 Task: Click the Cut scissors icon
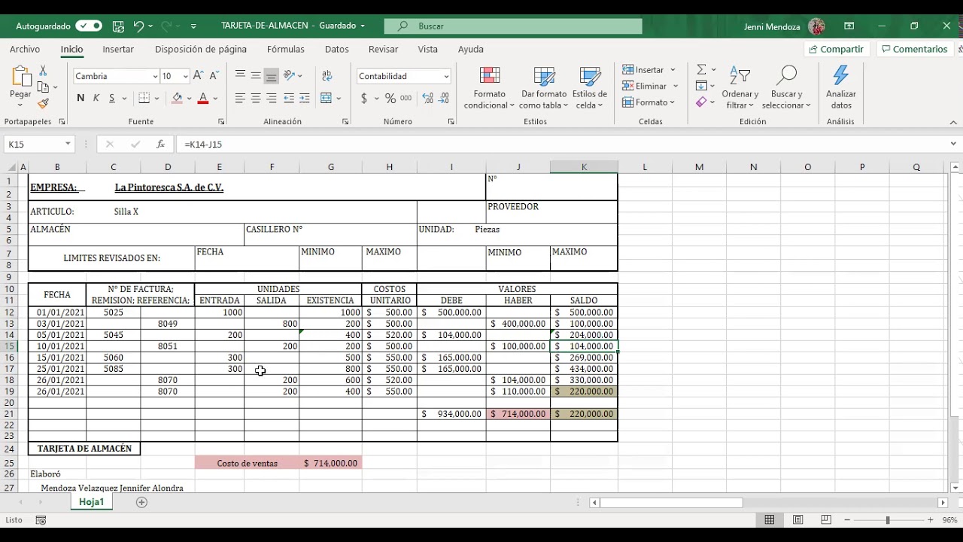tap(43, 71)
